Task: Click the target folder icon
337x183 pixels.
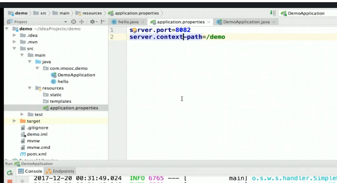Action: pyautogui.click(x=22, y=121)
